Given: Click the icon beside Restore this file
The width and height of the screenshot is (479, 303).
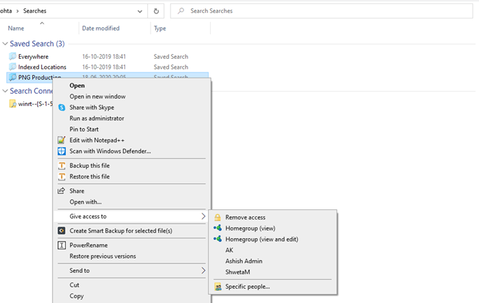Looking at the screenshot, I should (x=62, y=177).
